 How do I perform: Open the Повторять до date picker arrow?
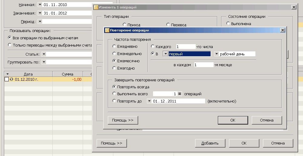(x=149, y=101)
